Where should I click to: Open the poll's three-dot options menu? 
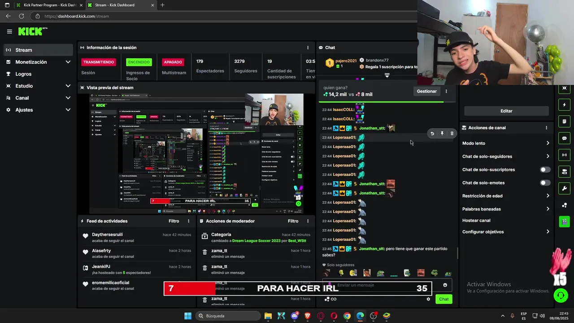pyautogui.click(x=446, y=91)
